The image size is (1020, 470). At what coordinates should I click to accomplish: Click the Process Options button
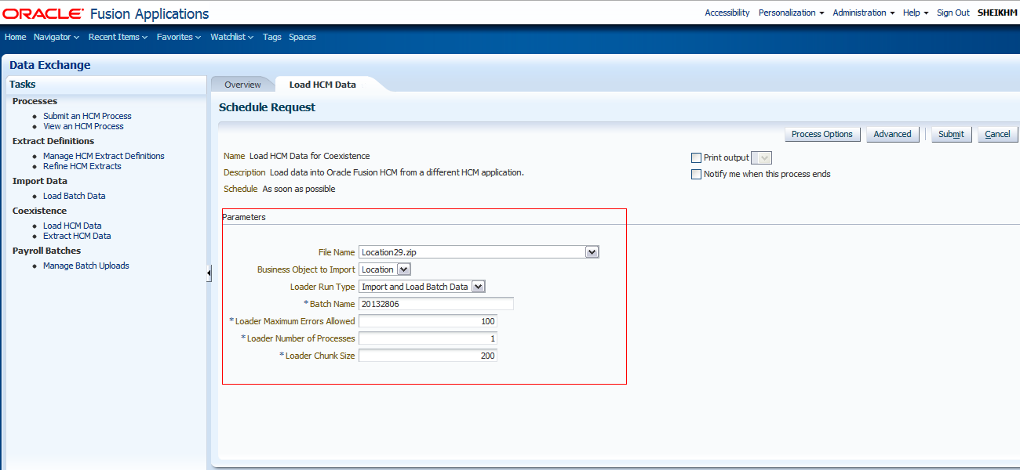[822, 133]
